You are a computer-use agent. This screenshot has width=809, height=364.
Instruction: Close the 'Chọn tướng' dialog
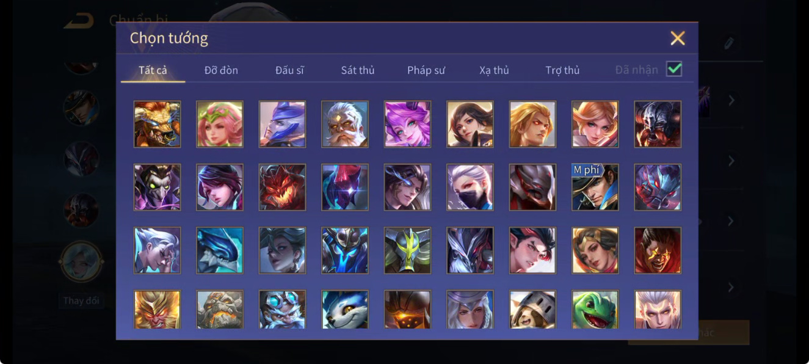click(x=678, y=38)
